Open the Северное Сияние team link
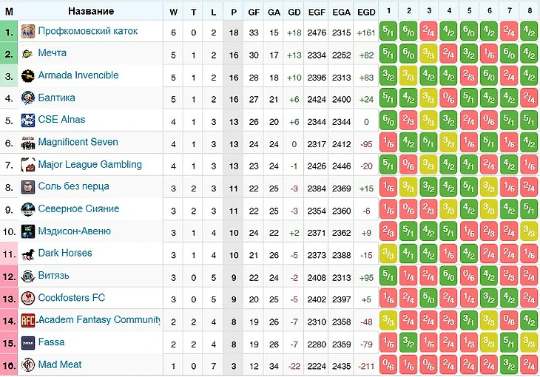 [x=78, y=208]
